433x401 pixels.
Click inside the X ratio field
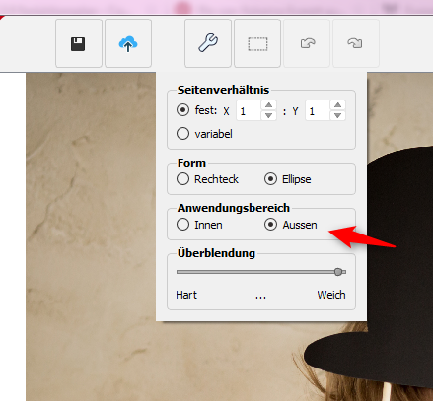249,110
